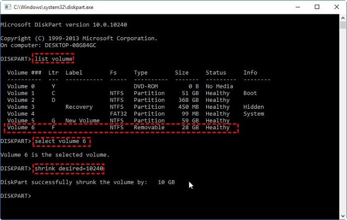Minimize the diskpart console window

[x=294, y=7]
